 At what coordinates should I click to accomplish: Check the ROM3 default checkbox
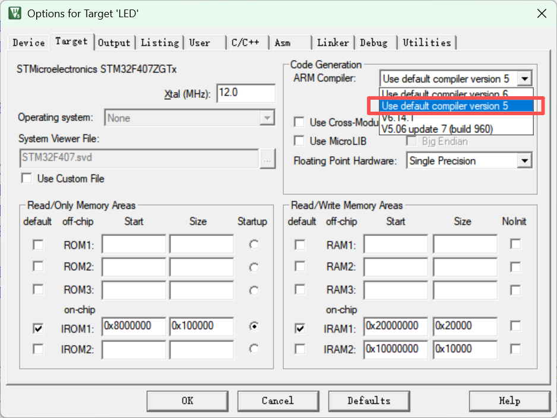(38, 289)
